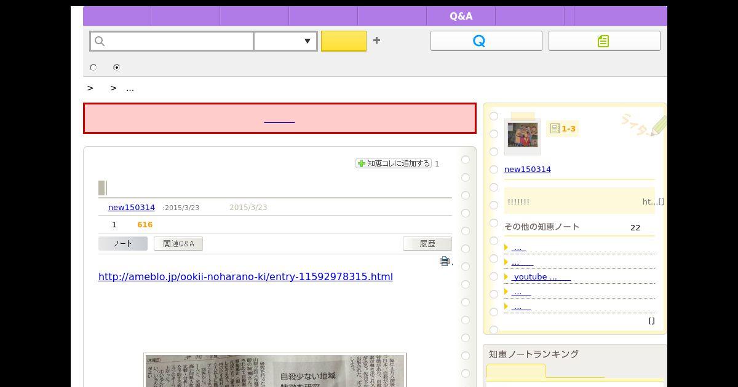Click the orange 616 view count

145,225
